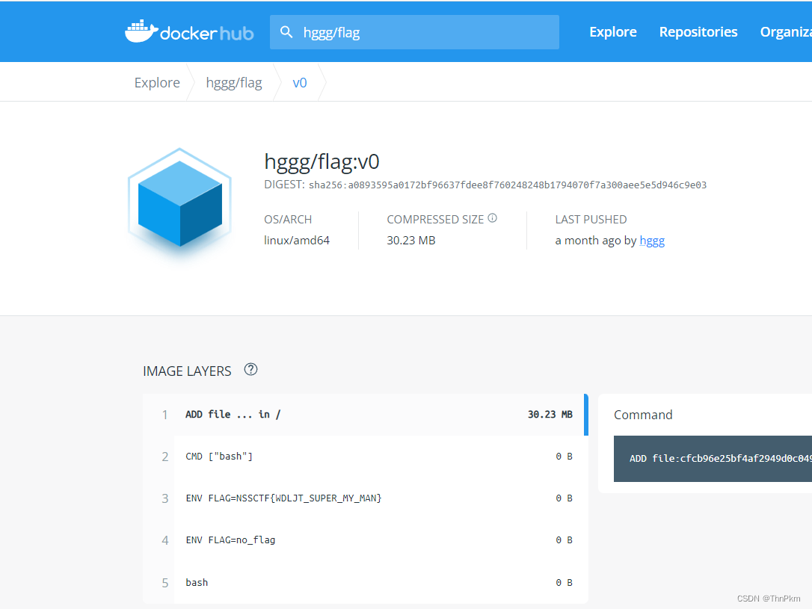812x609 pixels.
Task: Click the Image Layers help icon
Action: pyautogui.click(x=250, y=369)
